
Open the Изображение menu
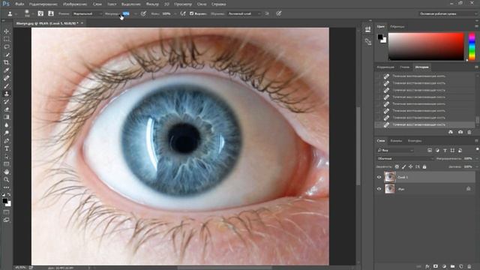pyautogui.click(x=75, y=4)
